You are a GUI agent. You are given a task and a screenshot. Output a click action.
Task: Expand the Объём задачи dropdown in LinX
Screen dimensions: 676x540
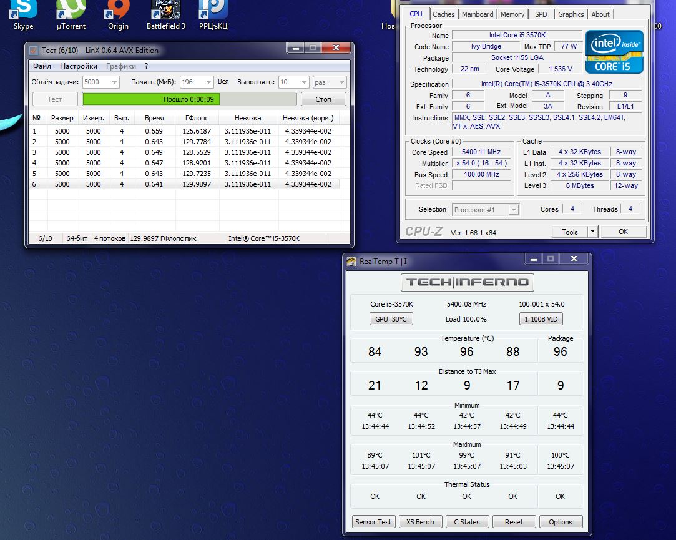coord(114,82)
